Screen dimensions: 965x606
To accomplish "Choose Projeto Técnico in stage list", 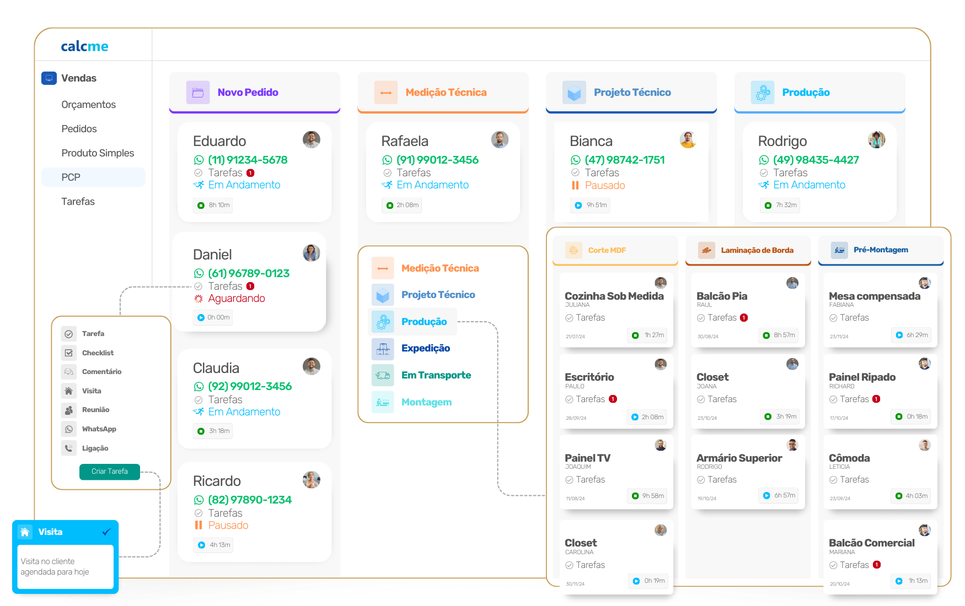I will (x=438, y=295).
